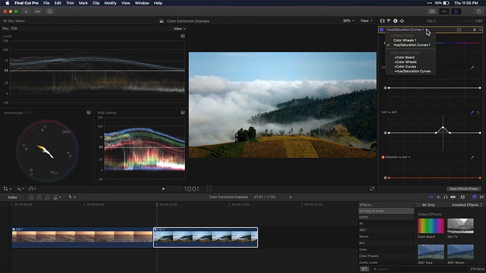Screen dimensions: 486x273
Task: Open the ORANGE vs SAT dropdown
Action: 398,157
